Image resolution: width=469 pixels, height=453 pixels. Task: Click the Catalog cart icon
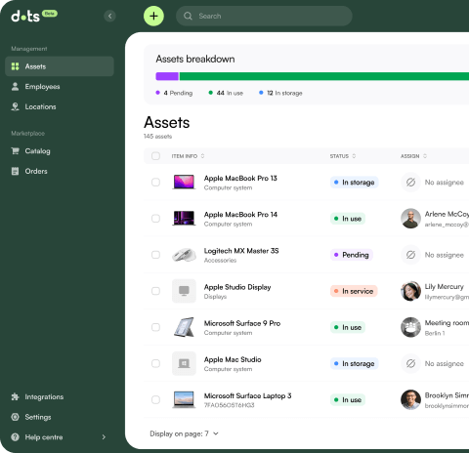tap(15, 151)
